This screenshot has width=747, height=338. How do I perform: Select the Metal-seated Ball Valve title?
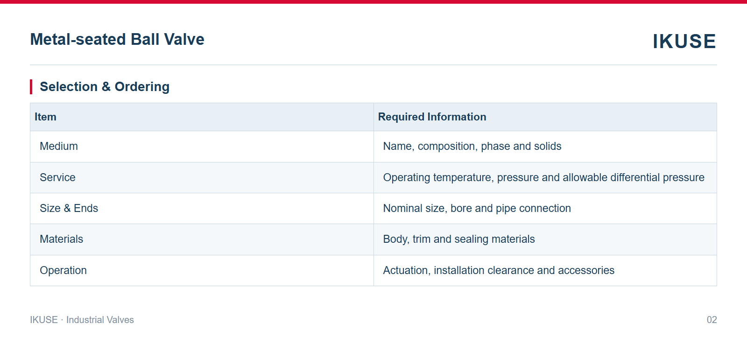(117, 40)
